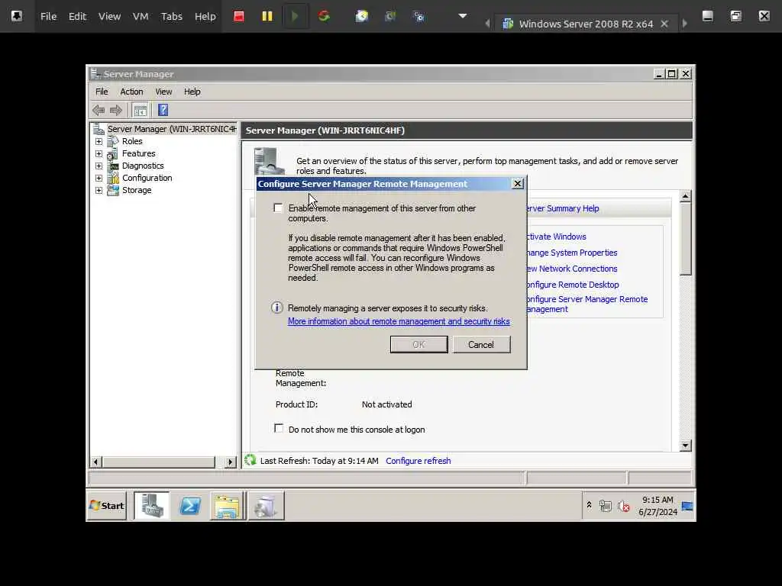
Task: Click the previous tab arrow in VM top bar
Action: (x=487, y=24)
